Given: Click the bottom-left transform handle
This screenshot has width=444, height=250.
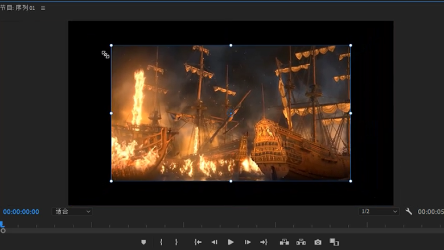Looking at the screenshot, I should pos(111,181).
